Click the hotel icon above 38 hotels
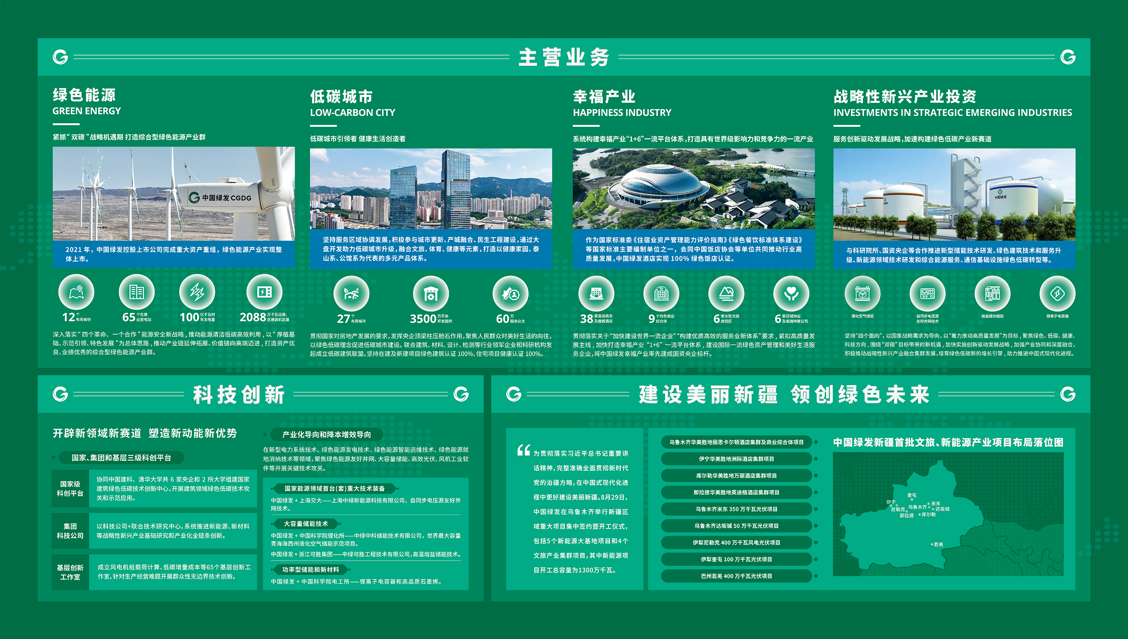 596,294
